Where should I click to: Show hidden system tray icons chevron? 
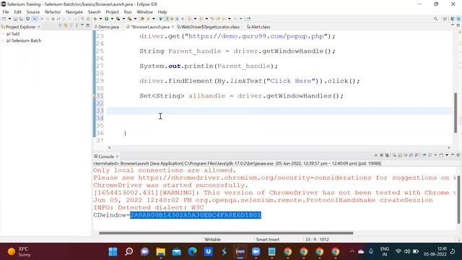coord(352,251)
